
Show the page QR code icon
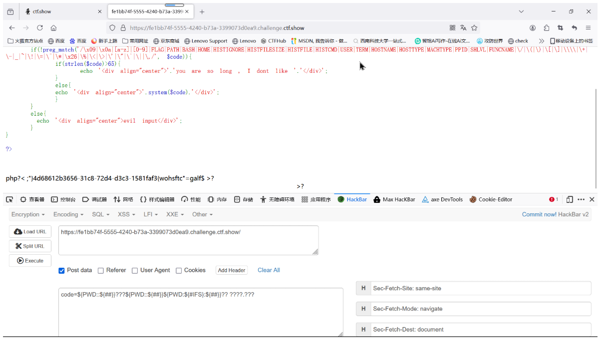(452, 28)
